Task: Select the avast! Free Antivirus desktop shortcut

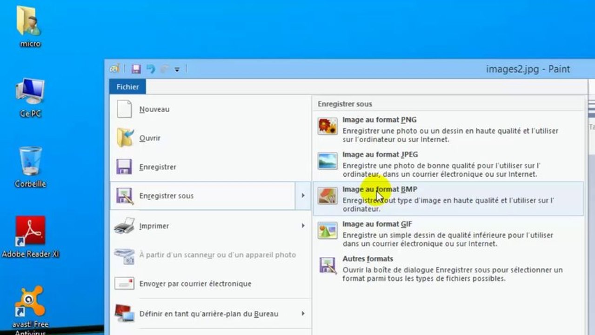Action: [30, 309]
